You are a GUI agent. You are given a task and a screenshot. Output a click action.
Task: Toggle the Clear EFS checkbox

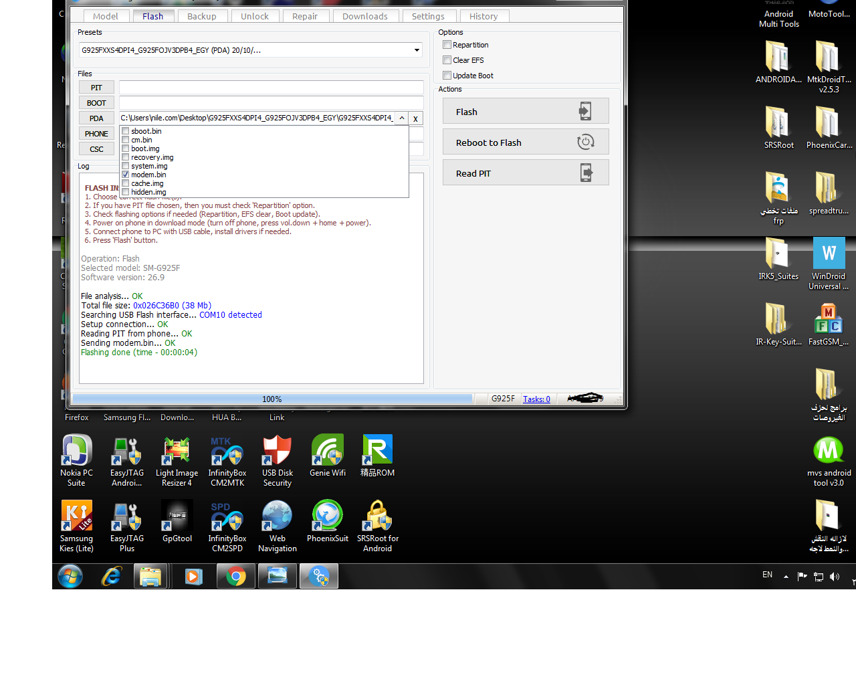click(447, 60)
